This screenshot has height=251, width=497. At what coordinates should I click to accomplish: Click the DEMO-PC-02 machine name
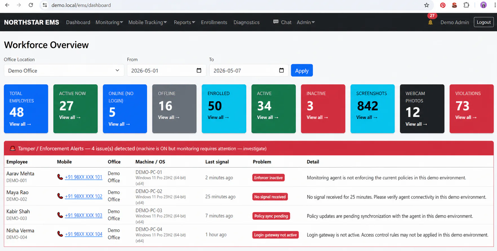(149, 191)
